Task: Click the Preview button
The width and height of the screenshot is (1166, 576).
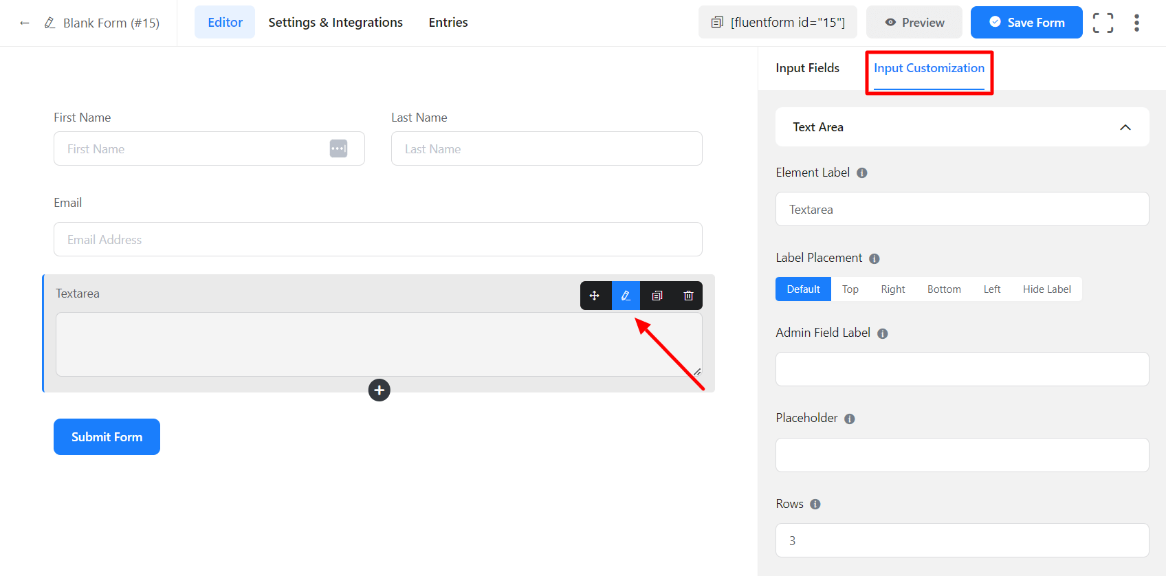Action: pos(914,23)
